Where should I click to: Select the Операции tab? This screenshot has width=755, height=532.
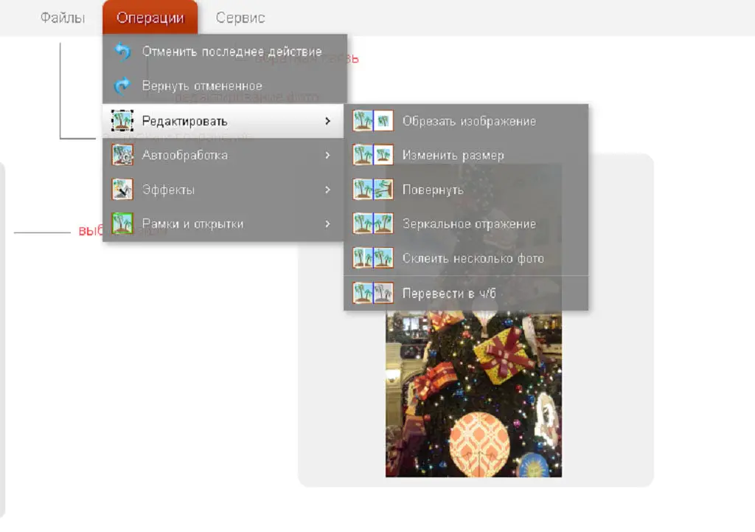click(x=150, y=18)
